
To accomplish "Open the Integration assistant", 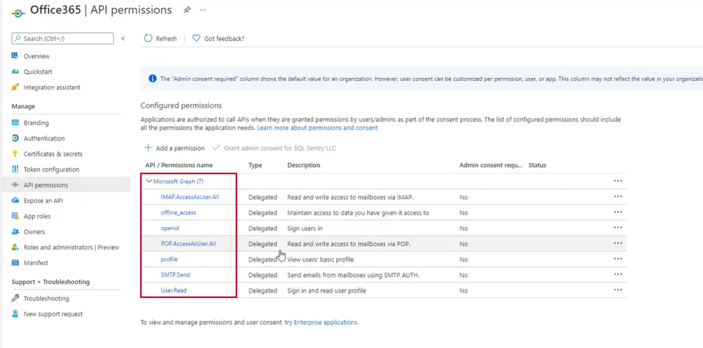I will [x=53, y=87].
